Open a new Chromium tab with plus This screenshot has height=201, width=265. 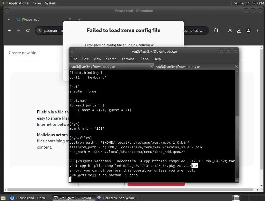point(79,19)
